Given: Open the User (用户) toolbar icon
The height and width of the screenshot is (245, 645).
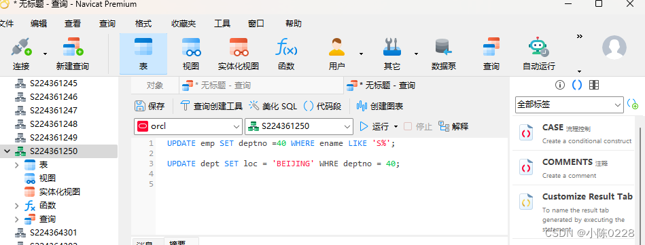Looking at the screenshot, I should click(336, 54).
